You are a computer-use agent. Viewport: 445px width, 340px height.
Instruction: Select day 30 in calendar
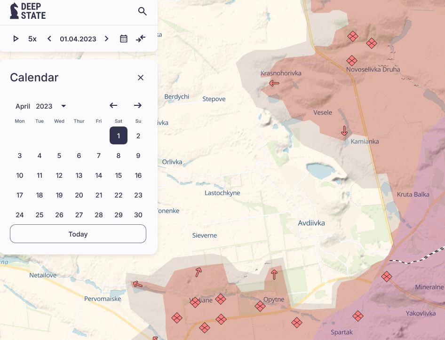click(x=138, y=215)
